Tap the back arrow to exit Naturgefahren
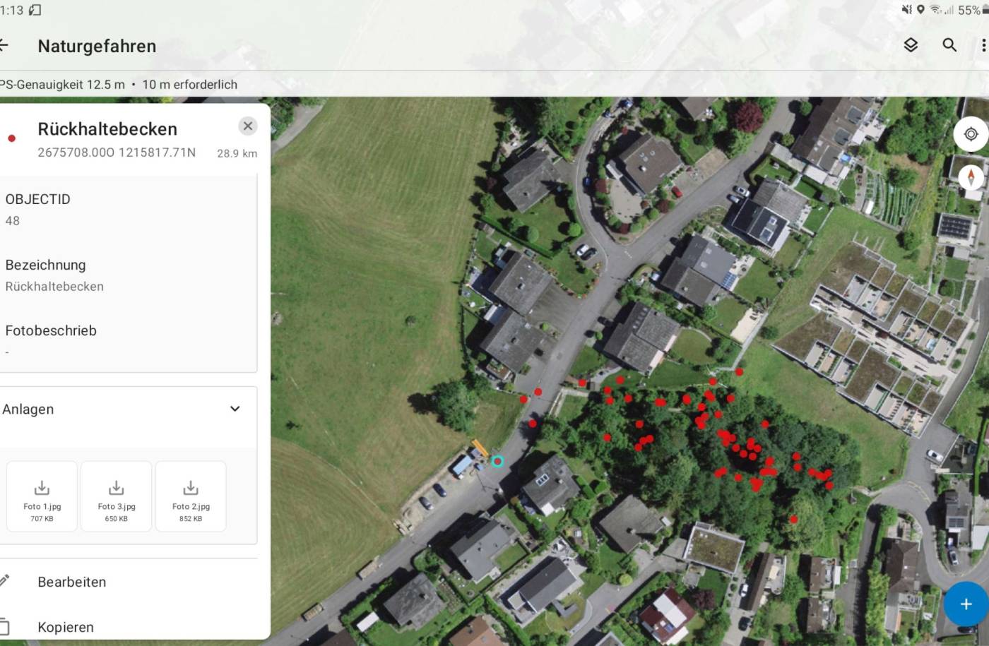The image size is (989, 646). [x=4, y=45]
